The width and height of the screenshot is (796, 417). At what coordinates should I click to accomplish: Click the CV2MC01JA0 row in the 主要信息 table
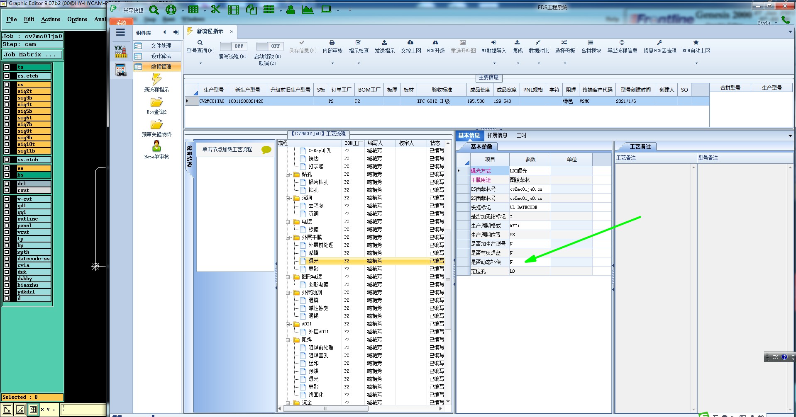[447, 101]
